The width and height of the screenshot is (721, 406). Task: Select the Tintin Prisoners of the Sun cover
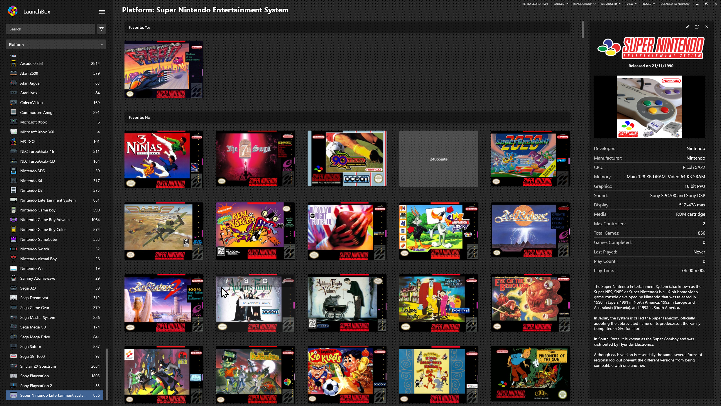point(530,374)
